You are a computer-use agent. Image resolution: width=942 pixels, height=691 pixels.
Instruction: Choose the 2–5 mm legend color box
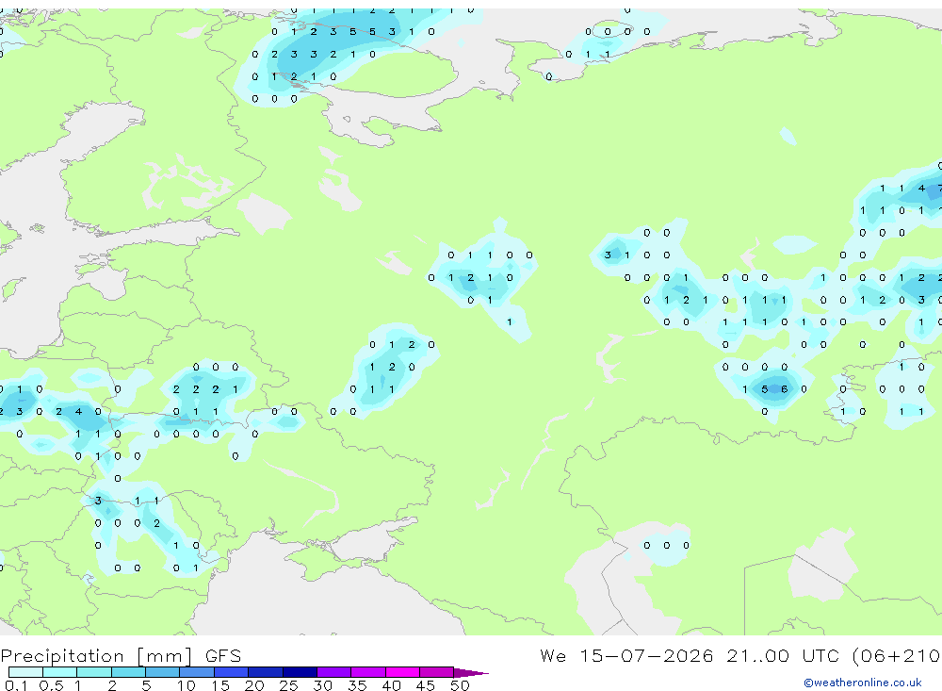tap(128, 672)
